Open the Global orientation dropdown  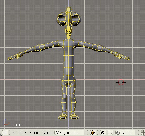click(130, 133)
